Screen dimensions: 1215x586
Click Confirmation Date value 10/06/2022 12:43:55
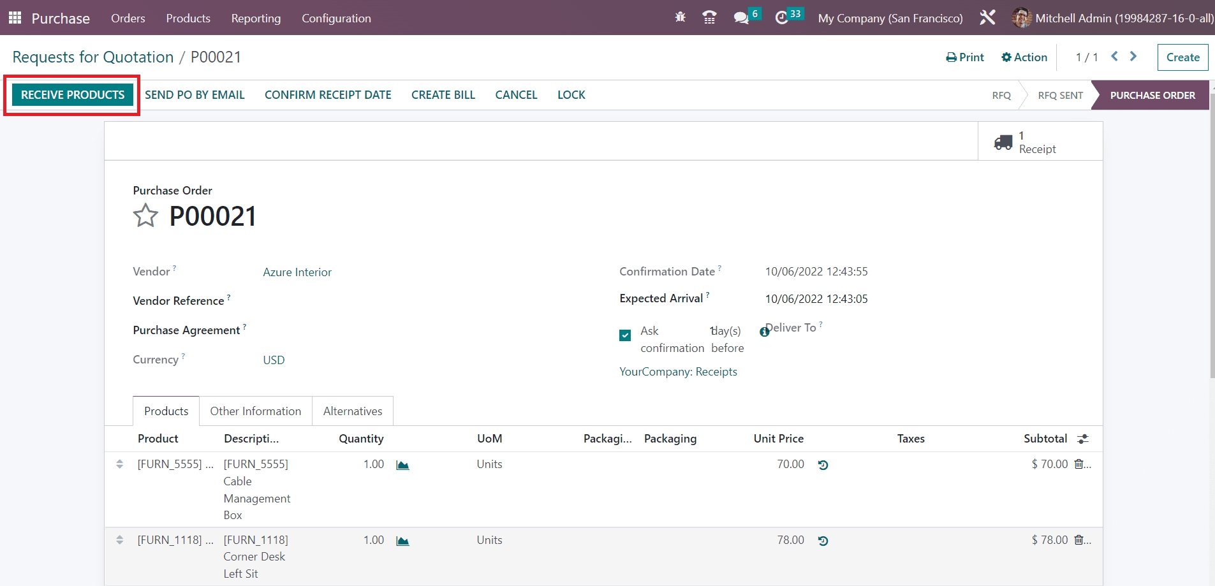[x=816, y=272]
